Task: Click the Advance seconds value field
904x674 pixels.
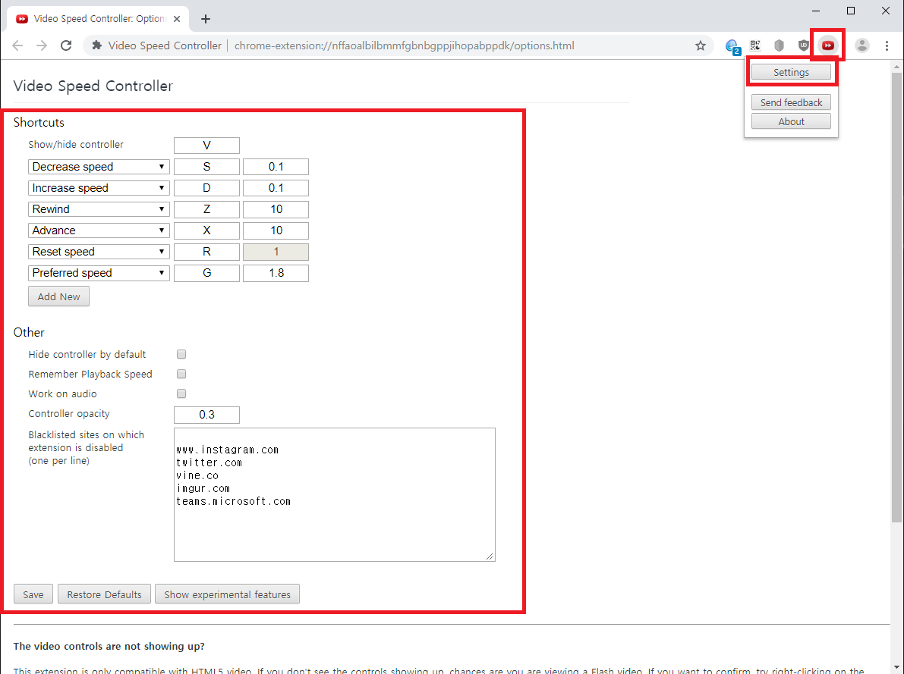Action: click(276, 230)
